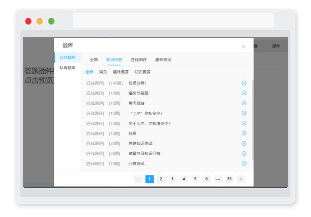This screenshot has width=311, height=217.
Task: Go to page 2
Action: (161, 179)
